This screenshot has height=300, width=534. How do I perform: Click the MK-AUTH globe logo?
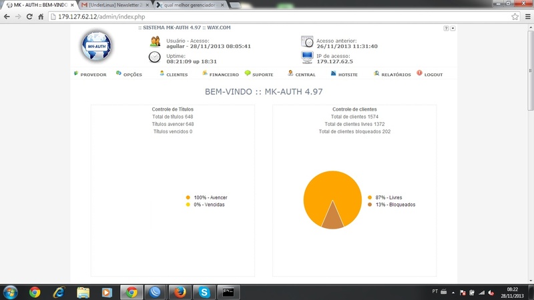tap(96, 46)
